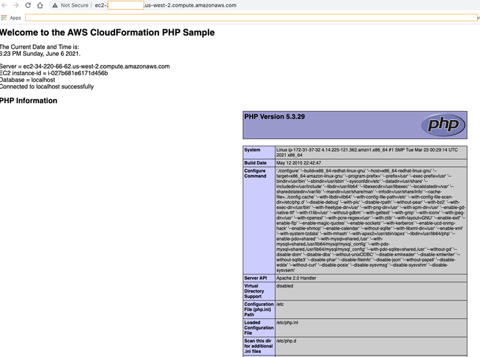Click the 'Scan this dir for additional .ini files' label
The width and height of the screenshot is (480, 357).
[259, 346]
